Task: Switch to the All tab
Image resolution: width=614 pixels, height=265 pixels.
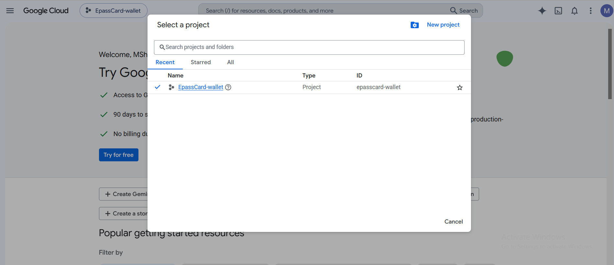Action: (230, 62)
